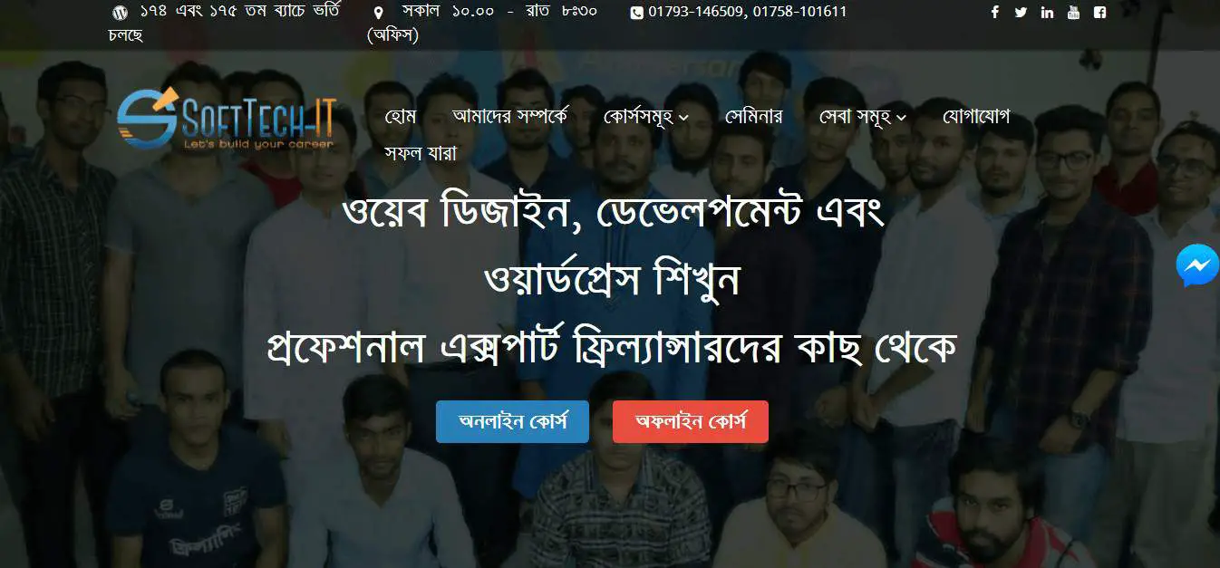This screenshot has height=568, width=1220.
Task: Click the phone number 01793-146509
Action: point(696,13)
